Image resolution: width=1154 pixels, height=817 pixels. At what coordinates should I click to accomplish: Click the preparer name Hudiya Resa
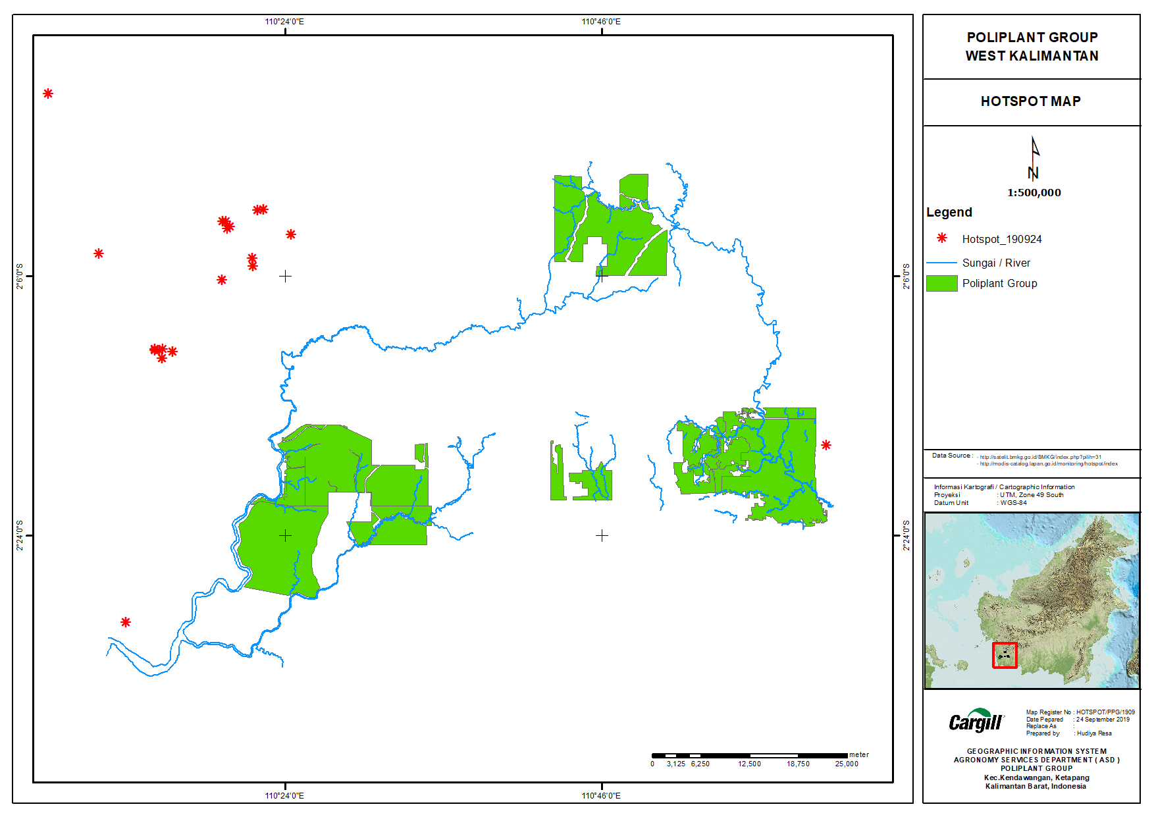[1094, 733]
